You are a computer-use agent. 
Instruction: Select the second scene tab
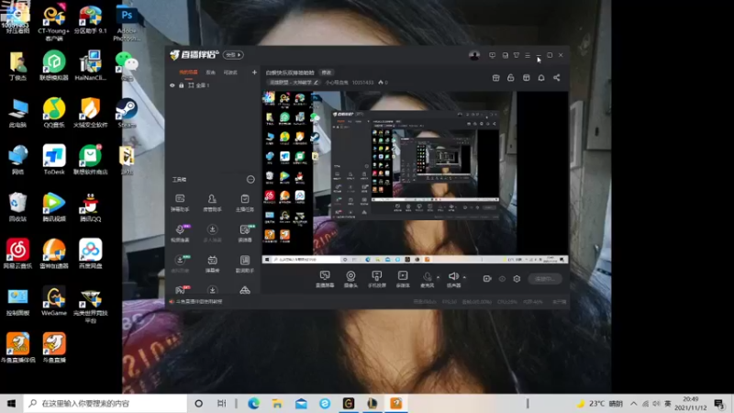click(x=211, y=73)
